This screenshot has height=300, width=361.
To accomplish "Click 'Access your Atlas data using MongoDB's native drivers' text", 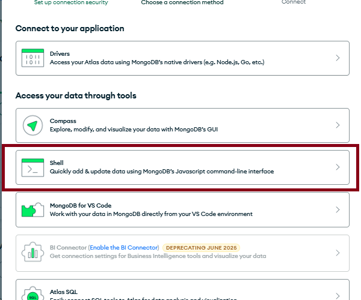I will tap(157, 62).
